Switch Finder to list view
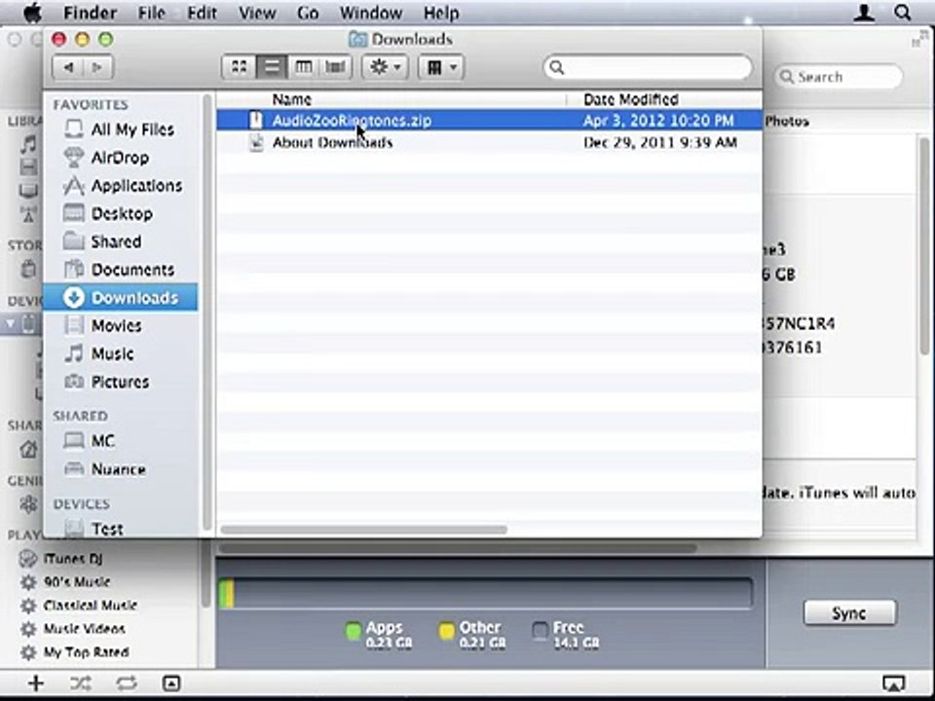The image size is (935, 701). click(272, 67)
